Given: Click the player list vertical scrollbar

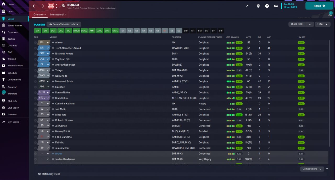Looking at the screenshot, I should [x=329, y=93].
